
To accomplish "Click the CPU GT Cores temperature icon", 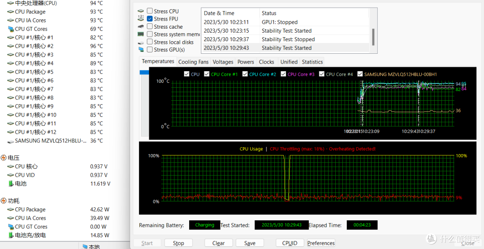I will (x=11, y=29).
